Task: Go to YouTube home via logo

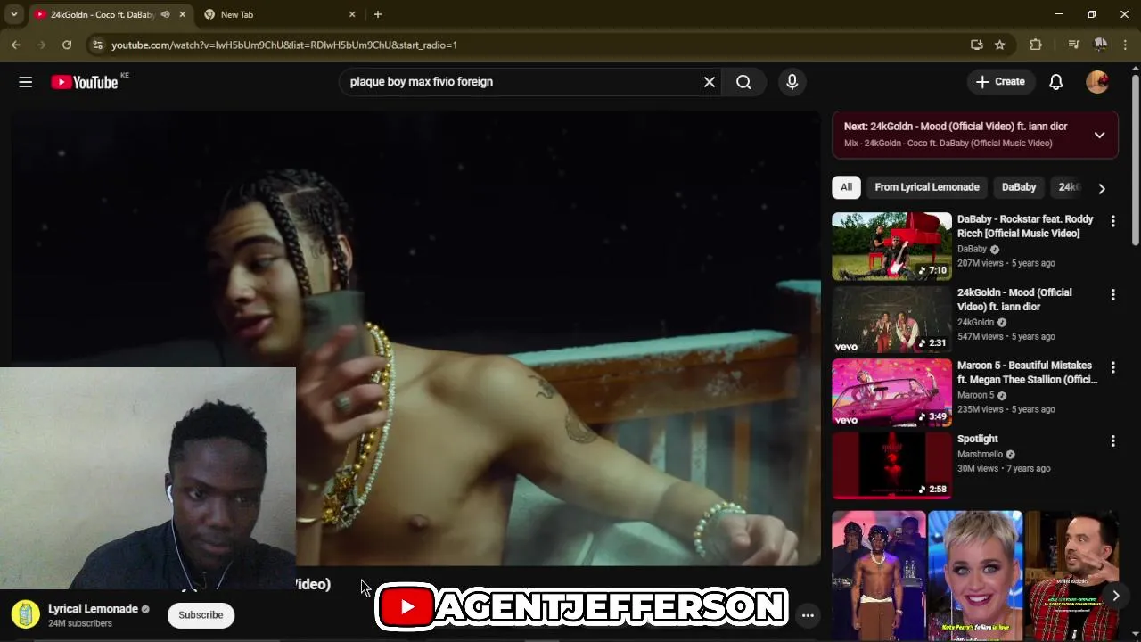Action: 85,82
